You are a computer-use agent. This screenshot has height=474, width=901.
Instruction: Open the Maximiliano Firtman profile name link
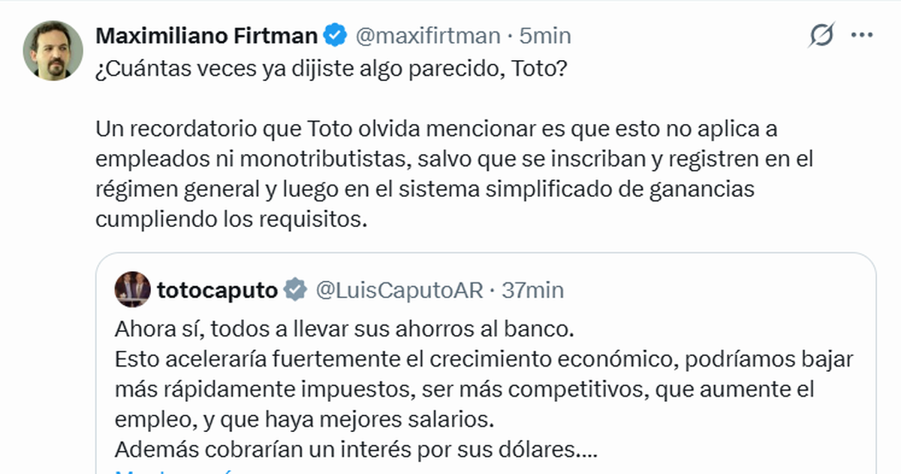pos(208,35)
